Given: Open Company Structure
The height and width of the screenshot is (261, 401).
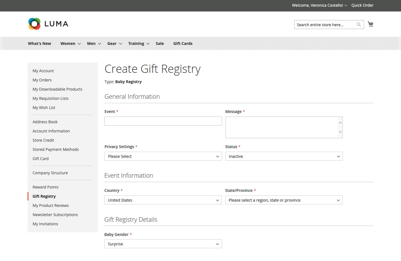Looking at the screenshot, I should pyautogui.click(x=50, y=173).
